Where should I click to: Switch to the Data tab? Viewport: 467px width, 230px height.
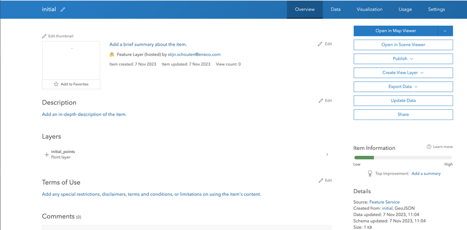tap(336, 9)
